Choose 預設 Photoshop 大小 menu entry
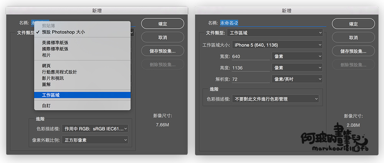 click(x=63, y=32)
